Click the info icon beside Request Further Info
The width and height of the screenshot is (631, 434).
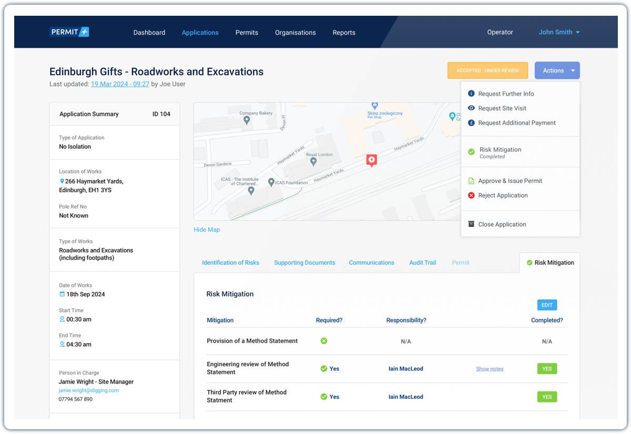[x=471, y=94]
